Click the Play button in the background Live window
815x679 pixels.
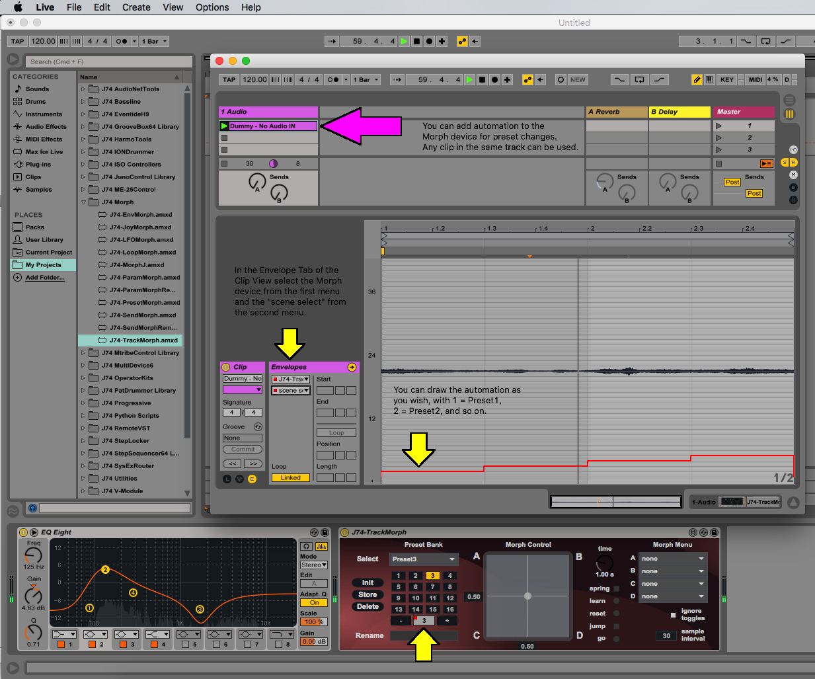(x=404, y=41)
